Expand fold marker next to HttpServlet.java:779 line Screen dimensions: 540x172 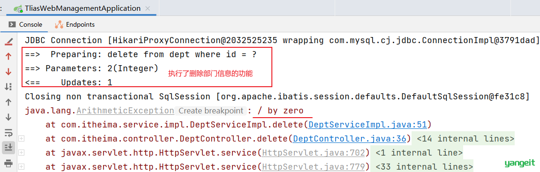pyautogui.click(x=22, y=166)
